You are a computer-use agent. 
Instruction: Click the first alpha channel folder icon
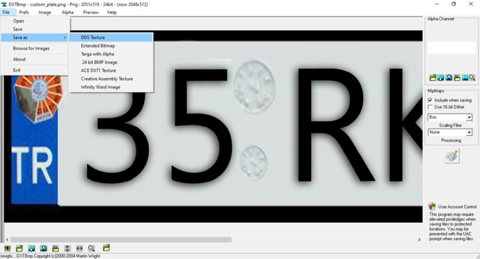[x=433, y=78]
